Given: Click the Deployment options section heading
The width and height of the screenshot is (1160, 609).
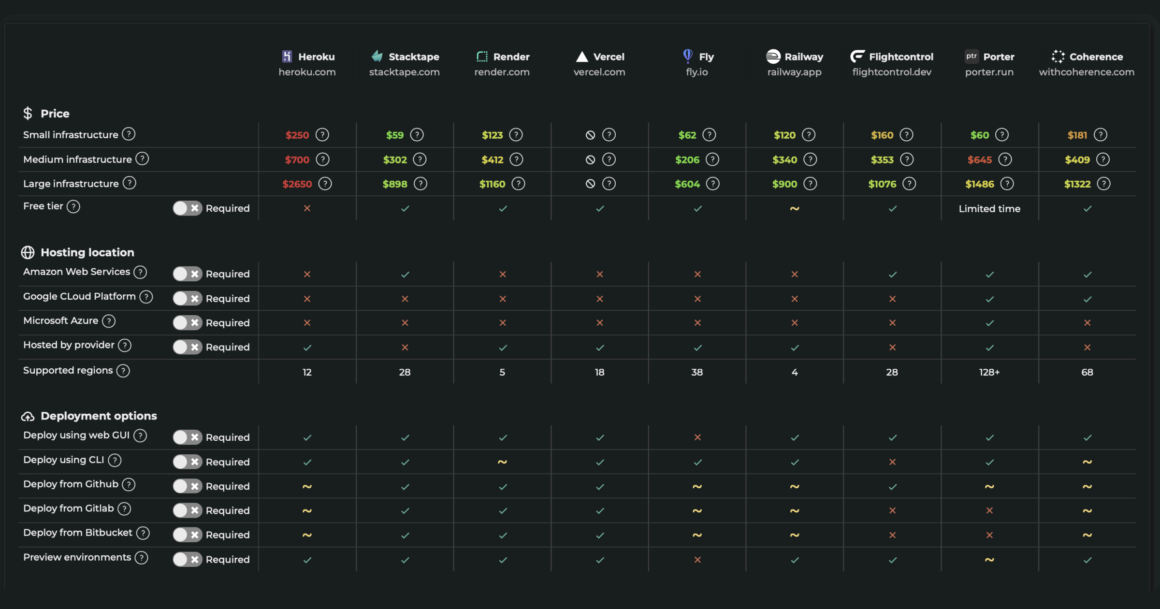Looking at the screenshot, I should tap(99, 416).
